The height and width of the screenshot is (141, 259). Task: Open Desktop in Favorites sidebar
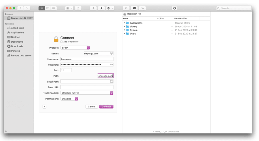pos(16,37)
